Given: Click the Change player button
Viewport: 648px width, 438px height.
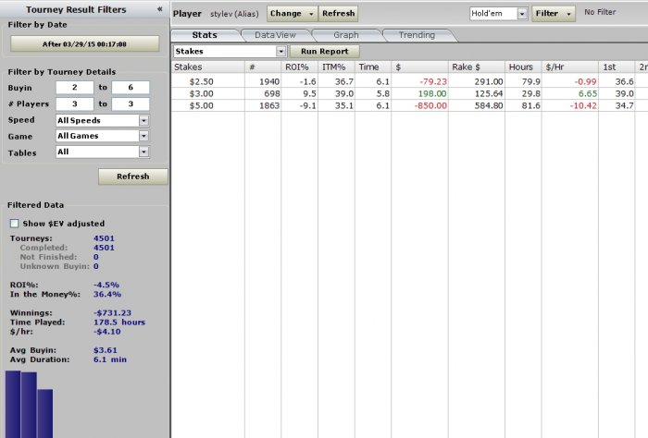Looking at the screenshot, I should 292,14.
